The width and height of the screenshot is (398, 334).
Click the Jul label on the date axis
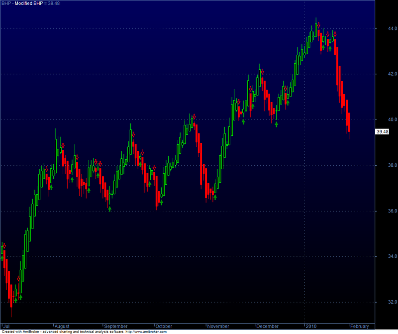pos(6,327)
